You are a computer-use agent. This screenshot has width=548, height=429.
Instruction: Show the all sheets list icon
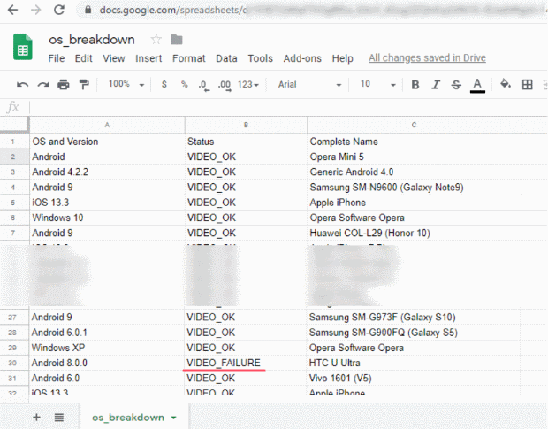(59, 418)
